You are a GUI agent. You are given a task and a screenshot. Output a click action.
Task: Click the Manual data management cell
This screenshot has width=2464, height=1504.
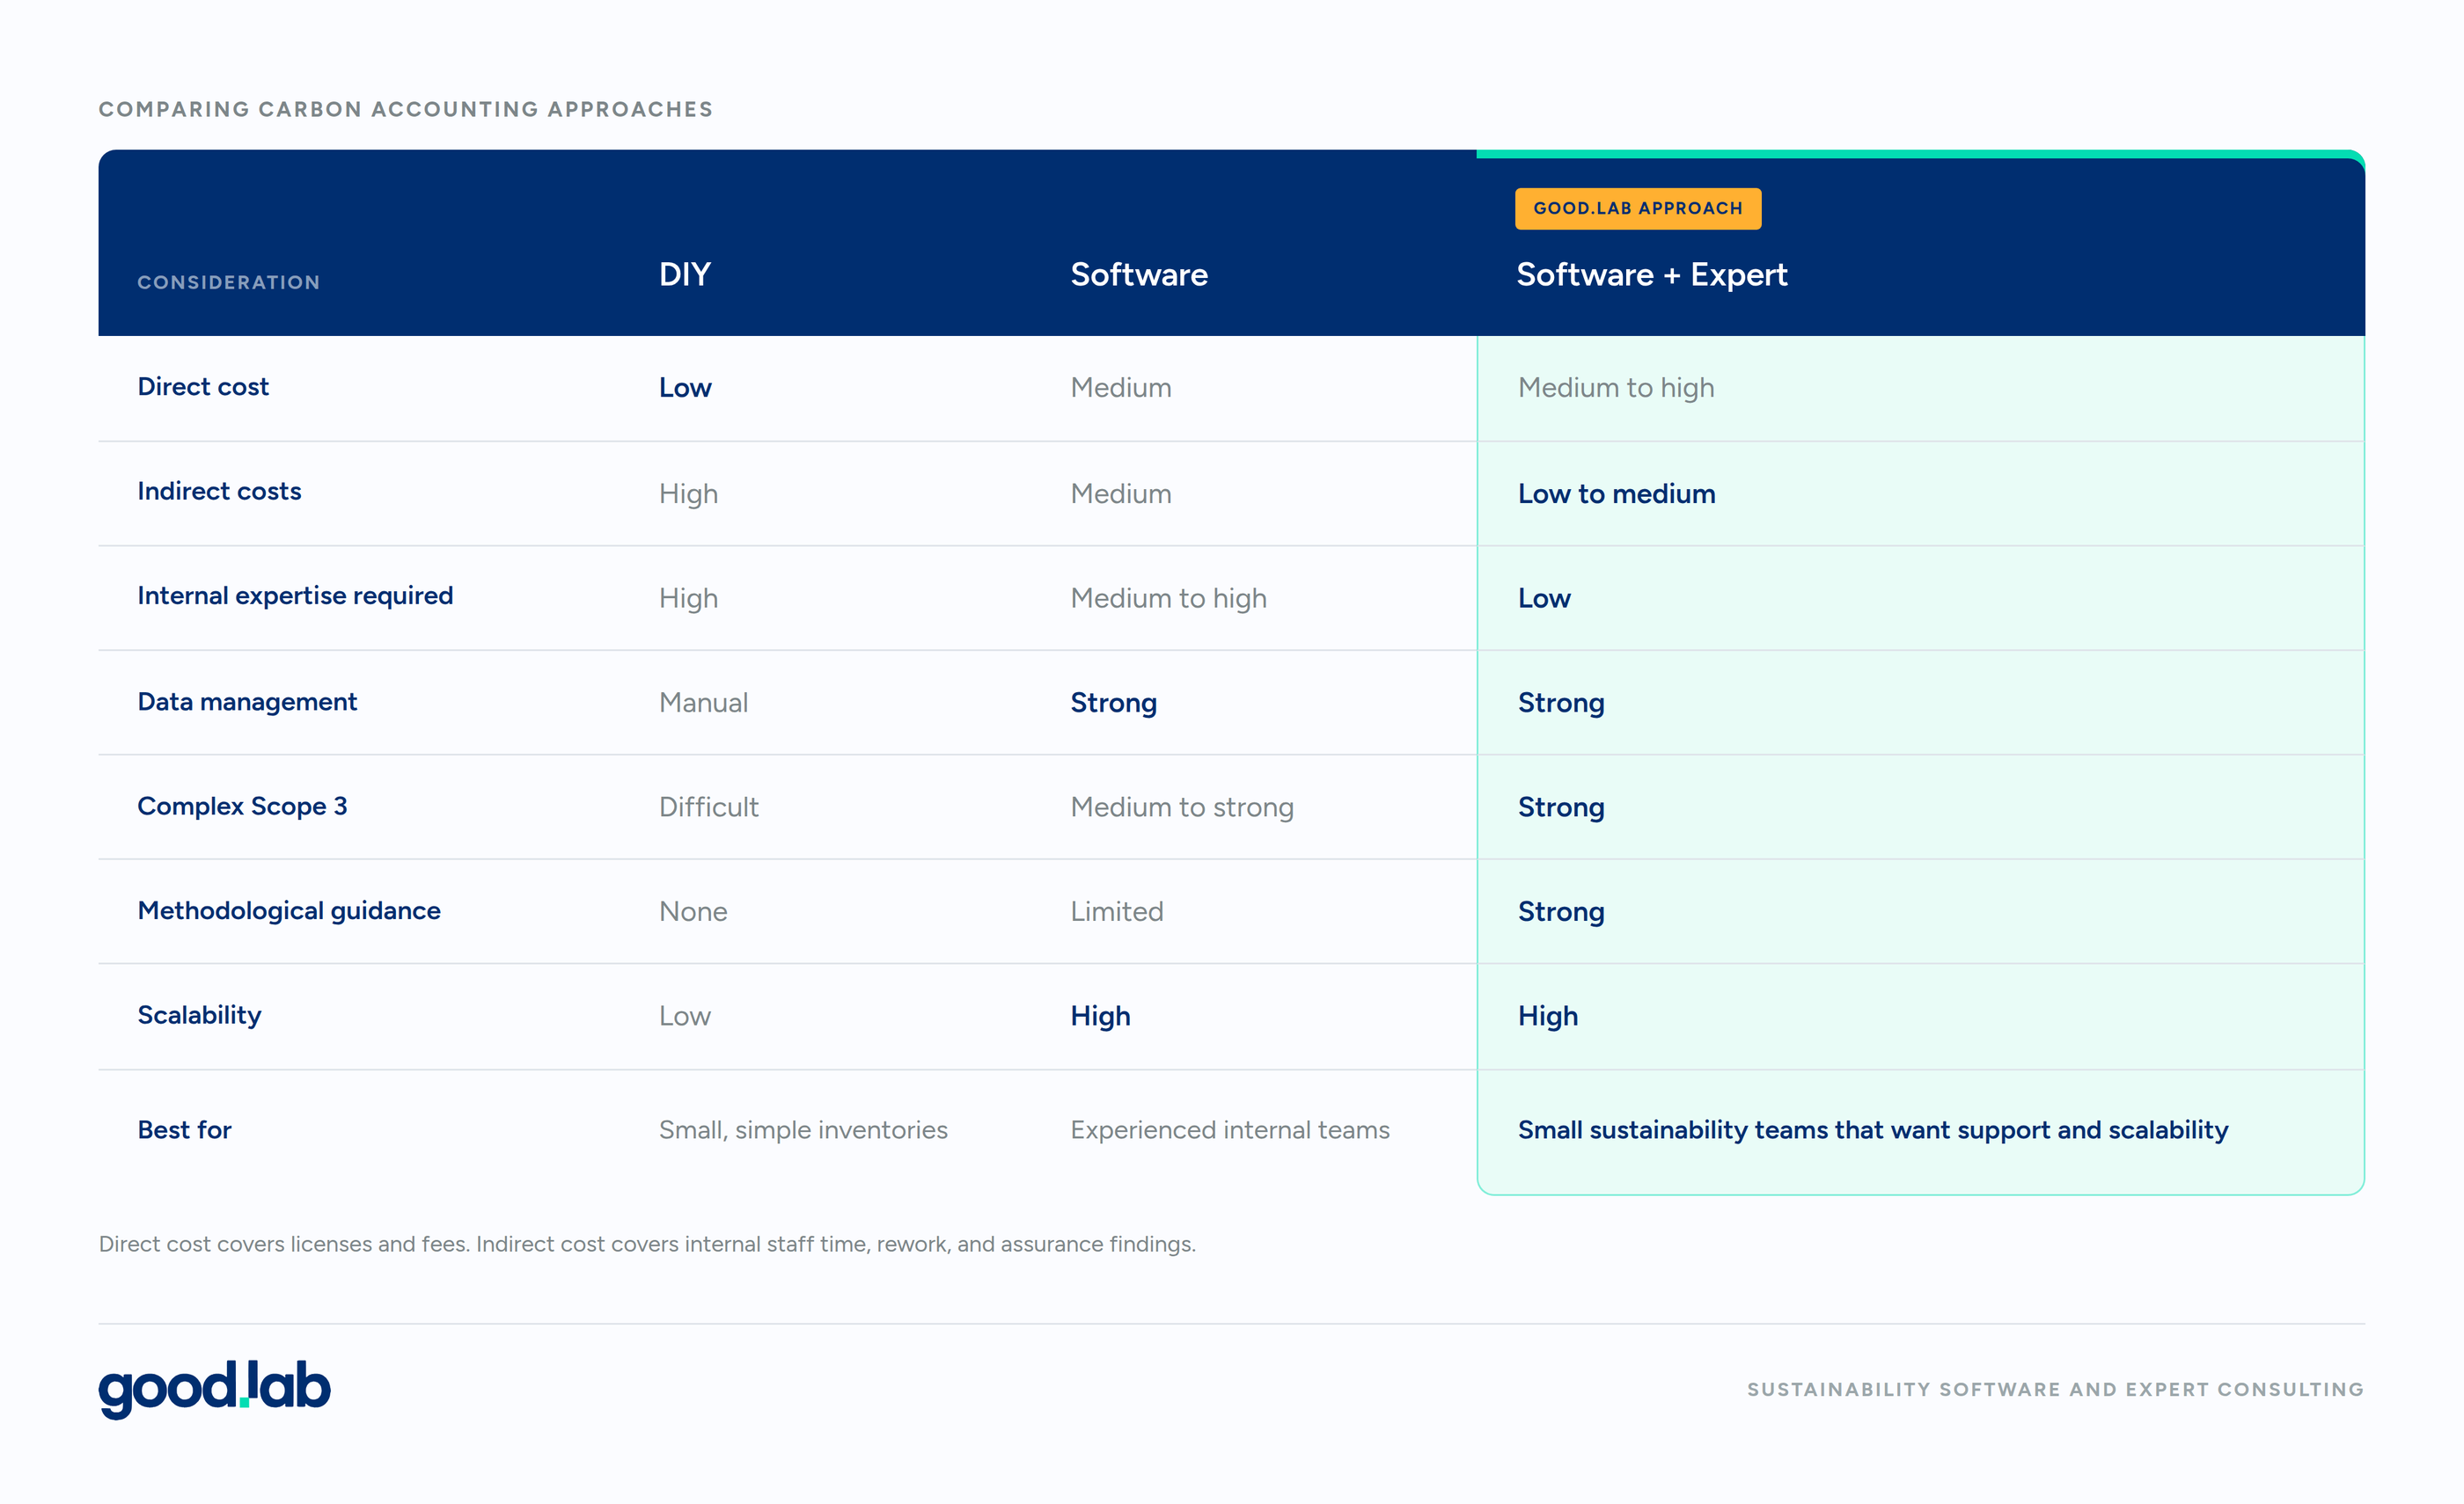703,703
